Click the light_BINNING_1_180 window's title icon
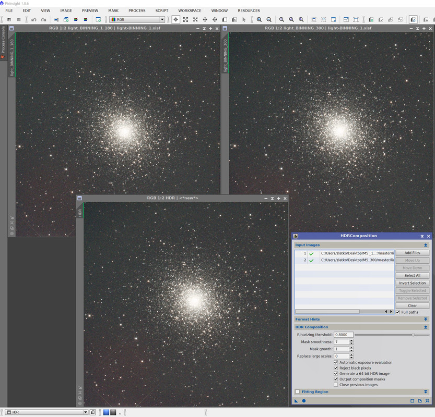Image resolution: width=435 pixels, height=417 pixels. pos(11,28)
